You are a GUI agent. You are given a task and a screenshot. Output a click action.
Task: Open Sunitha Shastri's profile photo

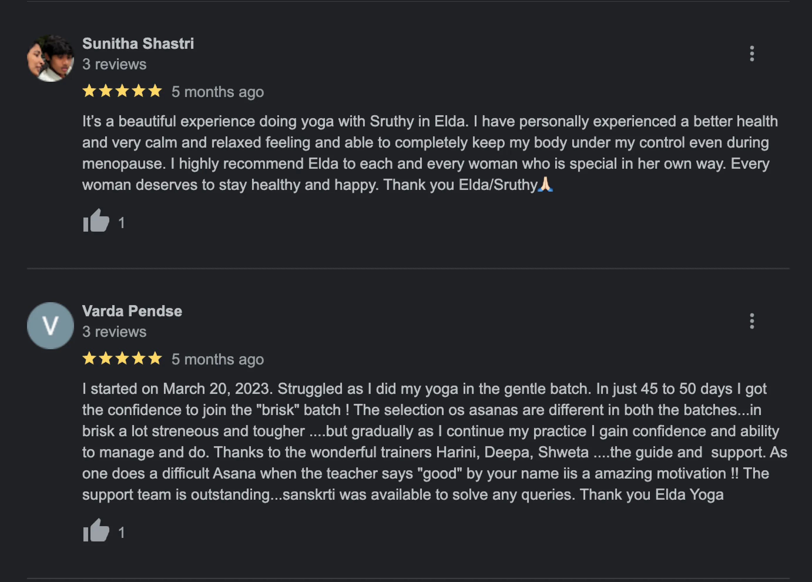point(51,58)
